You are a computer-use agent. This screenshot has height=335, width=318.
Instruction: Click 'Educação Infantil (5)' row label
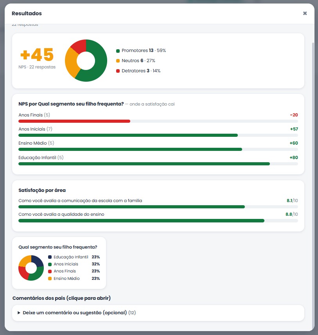(41, 158)
